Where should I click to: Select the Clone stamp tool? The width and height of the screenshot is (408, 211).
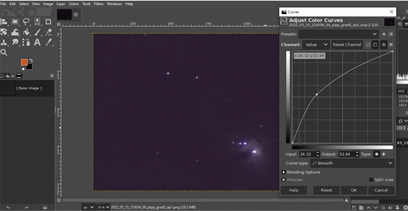(x=4, y=42)
